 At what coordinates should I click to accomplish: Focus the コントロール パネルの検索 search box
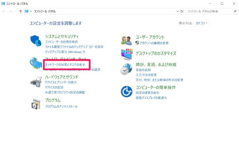212,11
